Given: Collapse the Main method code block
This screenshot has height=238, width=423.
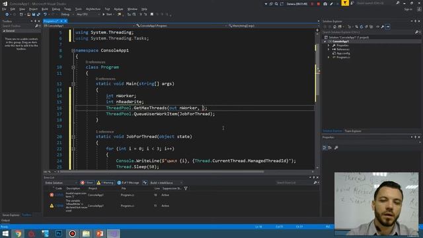Looking at the screenshot, I should pos(73,84).
